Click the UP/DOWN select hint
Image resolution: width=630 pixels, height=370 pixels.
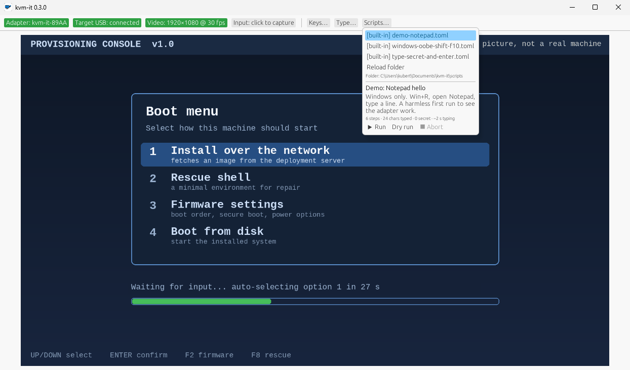(61, 355)
